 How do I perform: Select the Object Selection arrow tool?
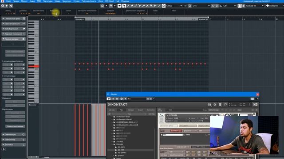click(124, 6)
